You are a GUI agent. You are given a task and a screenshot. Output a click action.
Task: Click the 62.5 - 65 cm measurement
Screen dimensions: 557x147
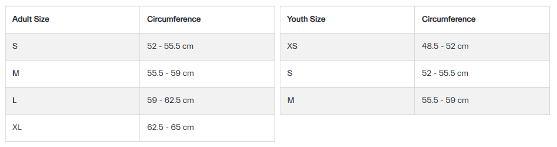tap(170, 127)
